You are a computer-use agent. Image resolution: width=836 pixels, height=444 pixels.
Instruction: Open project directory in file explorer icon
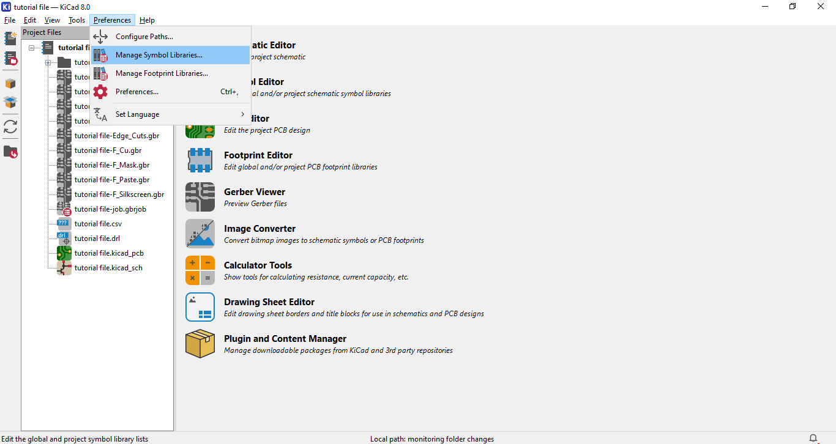pyautogui.click(x=10, y=151)
